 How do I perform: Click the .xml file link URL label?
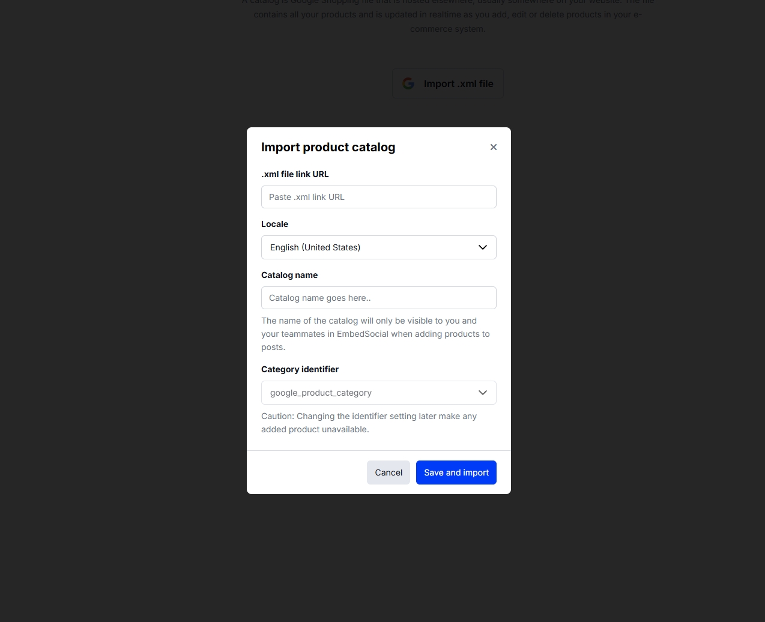point(295,174)
